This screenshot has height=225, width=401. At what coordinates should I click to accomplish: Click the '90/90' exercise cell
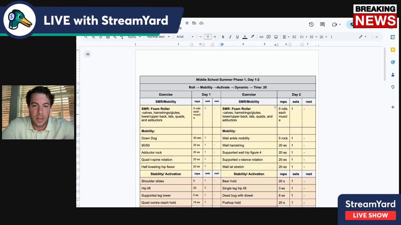(x=166, y=145)
